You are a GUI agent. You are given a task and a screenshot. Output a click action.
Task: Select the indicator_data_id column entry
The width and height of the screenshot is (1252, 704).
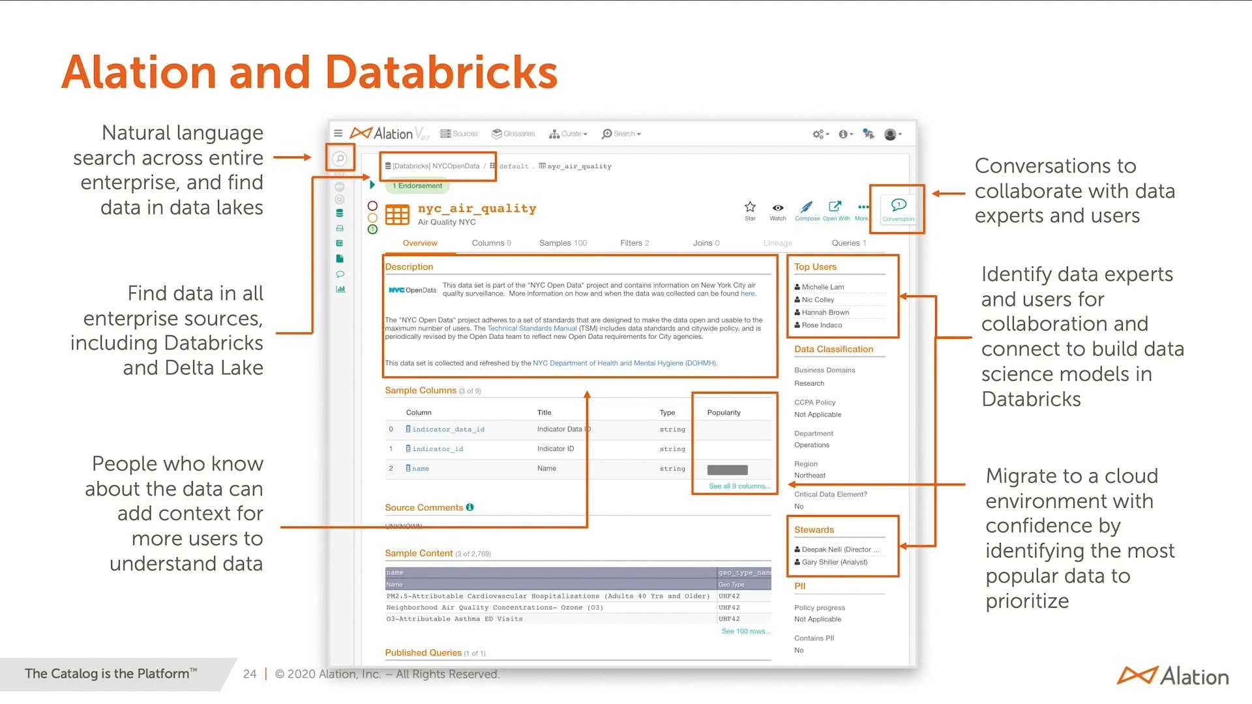pyautogui.click(x=449, y=429)
